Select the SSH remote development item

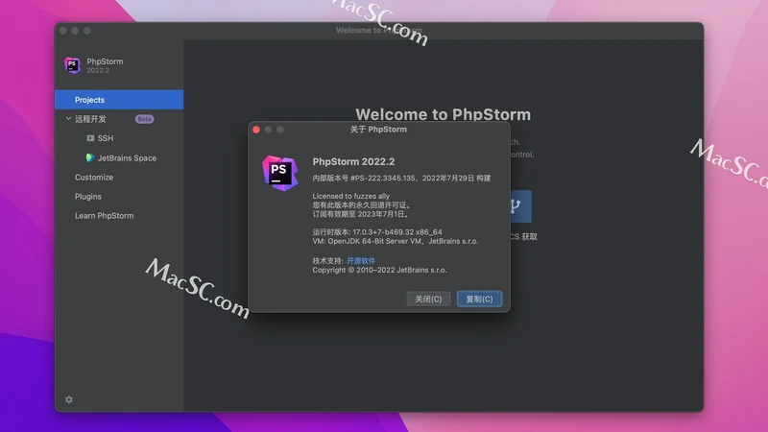105,138
